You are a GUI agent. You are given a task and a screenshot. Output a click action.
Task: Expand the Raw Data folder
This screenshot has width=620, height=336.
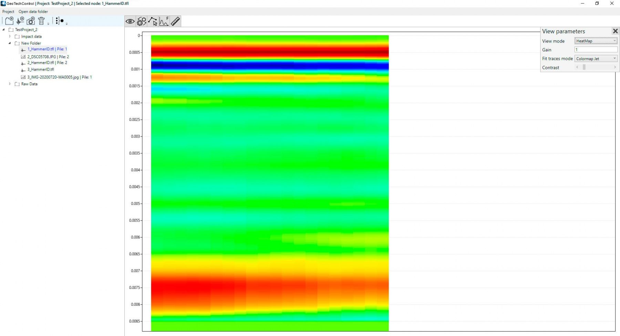point(10,84)
